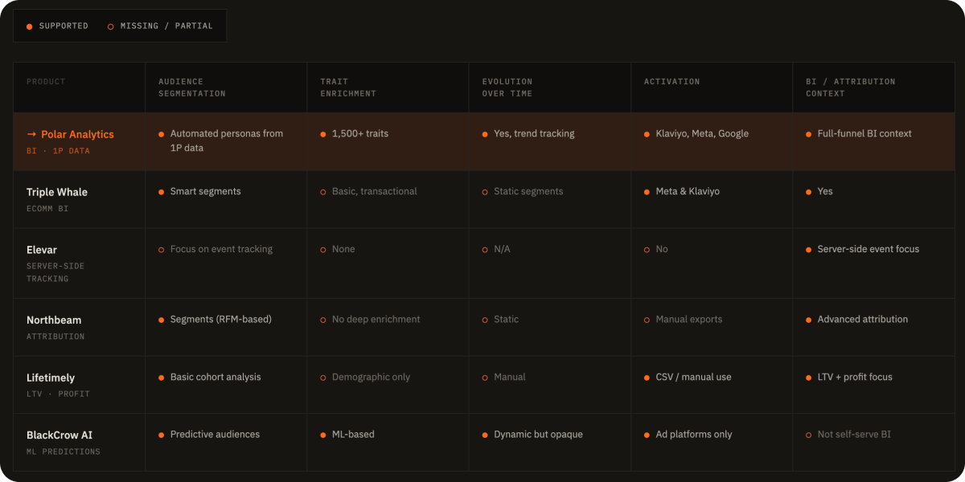Click the 1,500+ traits cell text
This screenshot has height=482, width=965.
tap(360, 134)
